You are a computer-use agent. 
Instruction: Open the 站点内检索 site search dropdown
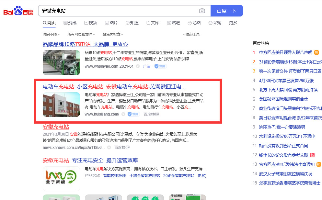pos(113,34)
